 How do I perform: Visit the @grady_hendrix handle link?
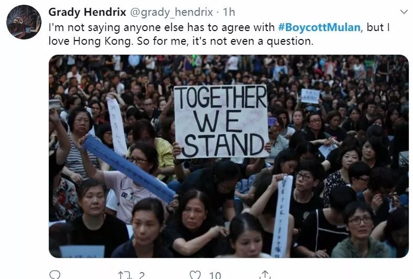(x=171, y=12)
